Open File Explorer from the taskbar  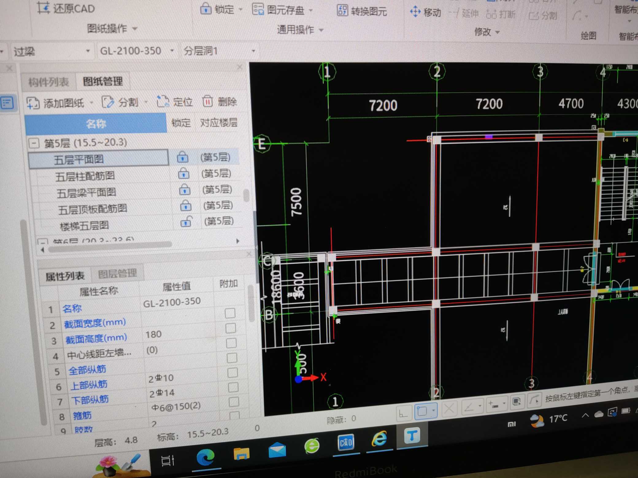tap(241, 454)
